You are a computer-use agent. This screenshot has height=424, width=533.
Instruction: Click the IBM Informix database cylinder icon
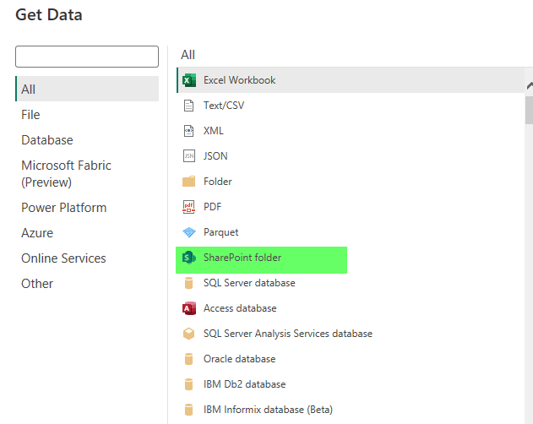pos(188,410)
